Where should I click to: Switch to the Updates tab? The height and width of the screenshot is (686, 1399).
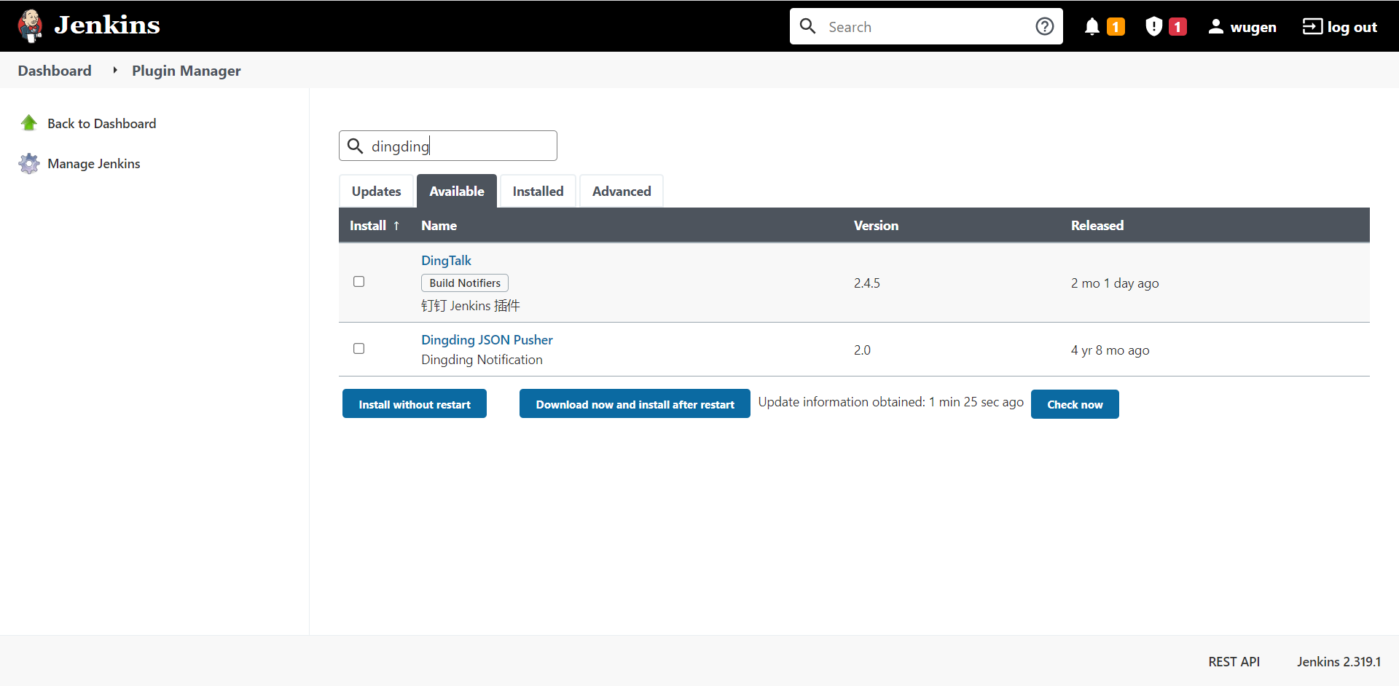376,192
